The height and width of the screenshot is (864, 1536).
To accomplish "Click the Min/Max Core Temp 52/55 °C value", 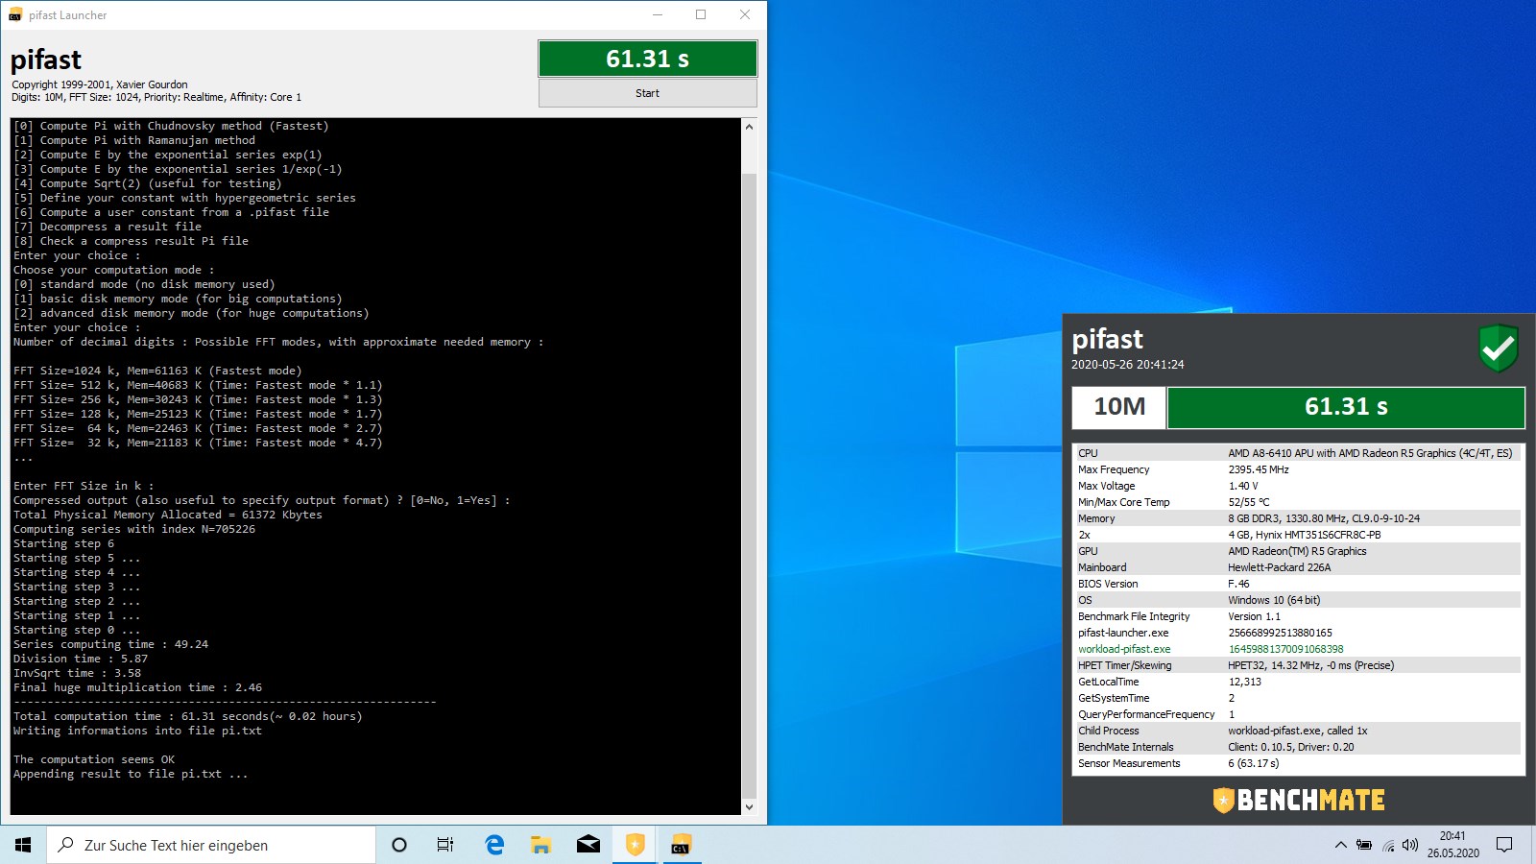I will click(1249, 502).
